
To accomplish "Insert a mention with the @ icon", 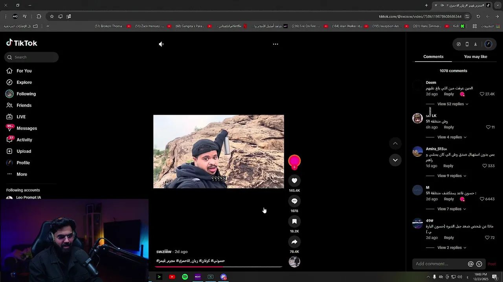I will (x=471, y=264).
